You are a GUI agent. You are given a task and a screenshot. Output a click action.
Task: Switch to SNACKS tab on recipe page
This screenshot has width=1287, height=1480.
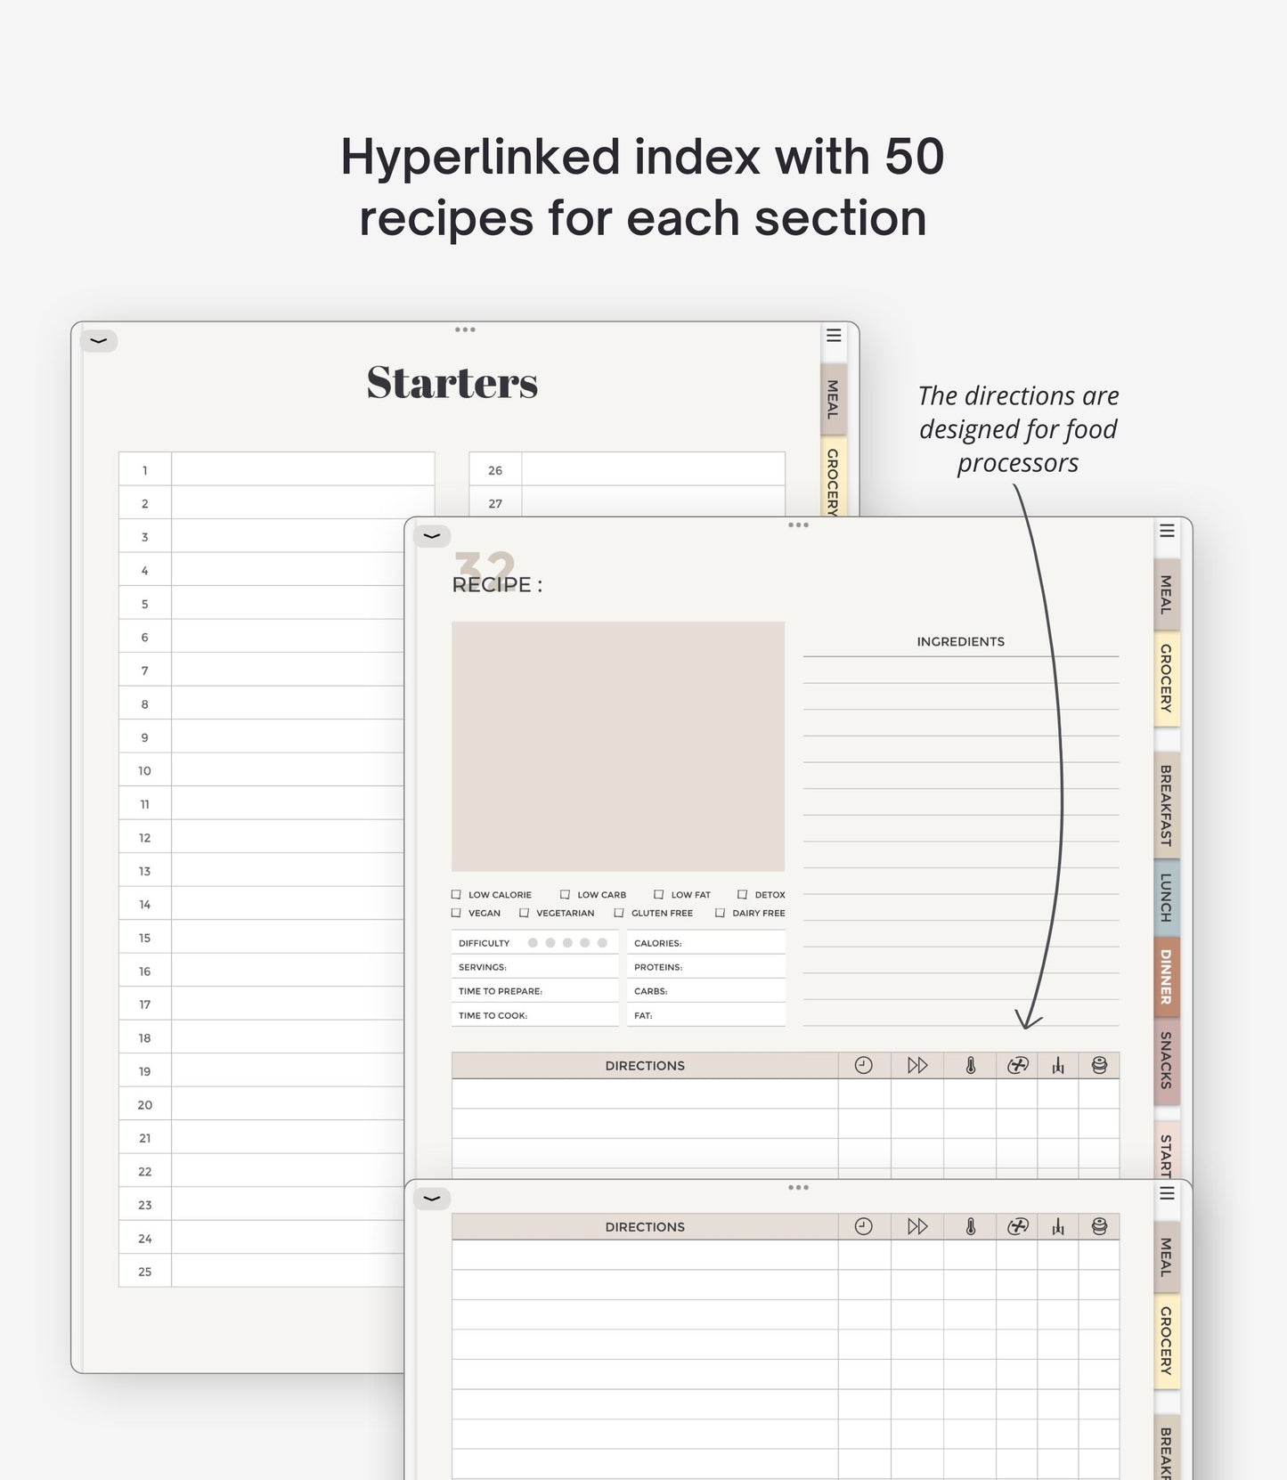1166,1061
